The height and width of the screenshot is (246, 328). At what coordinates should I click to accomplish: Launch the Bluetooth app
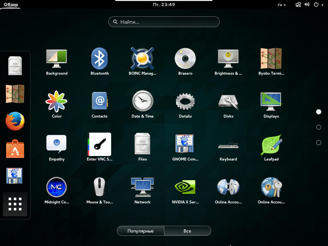(100, 61)
